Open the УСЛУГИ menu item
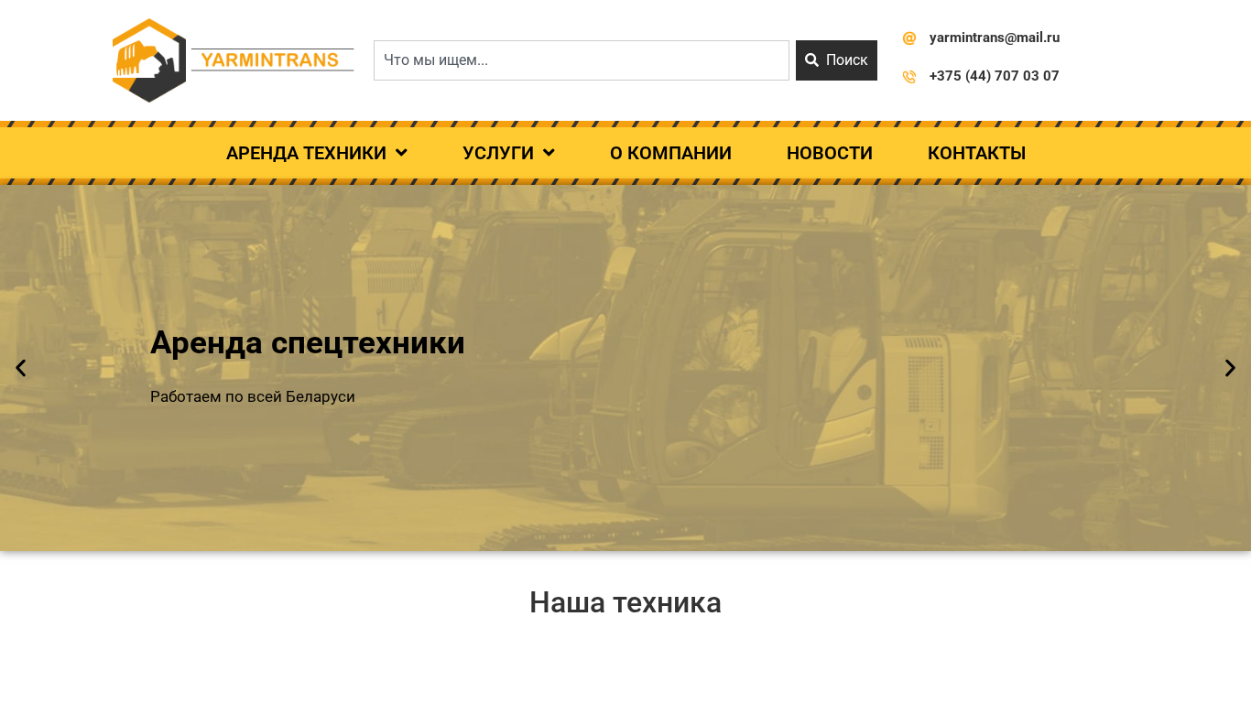 [498, 153]
